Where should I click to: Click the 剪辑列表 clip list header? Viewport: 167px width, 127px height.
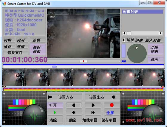click(143, 12)
